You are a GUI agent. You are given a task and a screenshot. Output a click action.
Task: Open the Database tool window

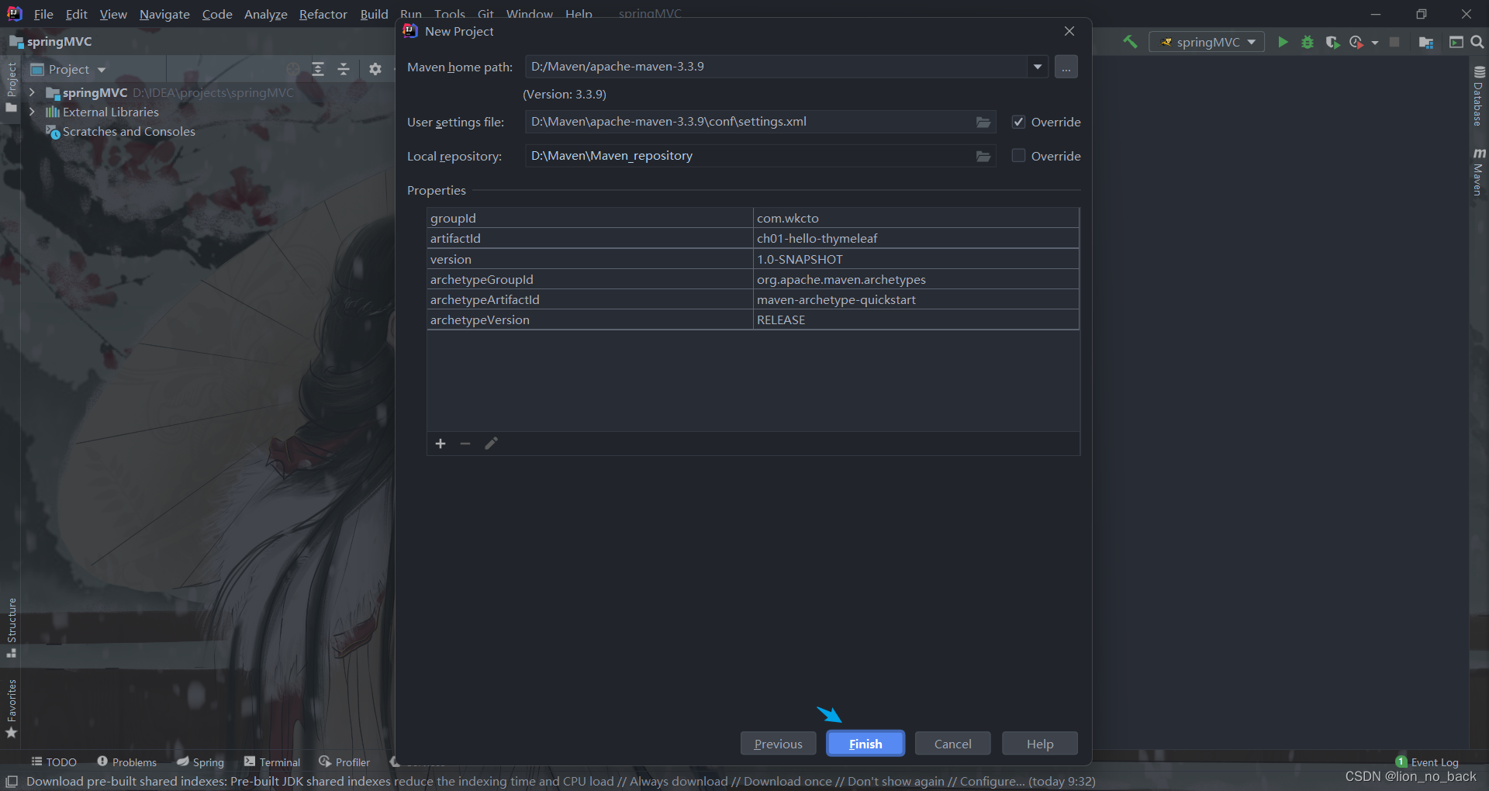(x=1478, y=95)
